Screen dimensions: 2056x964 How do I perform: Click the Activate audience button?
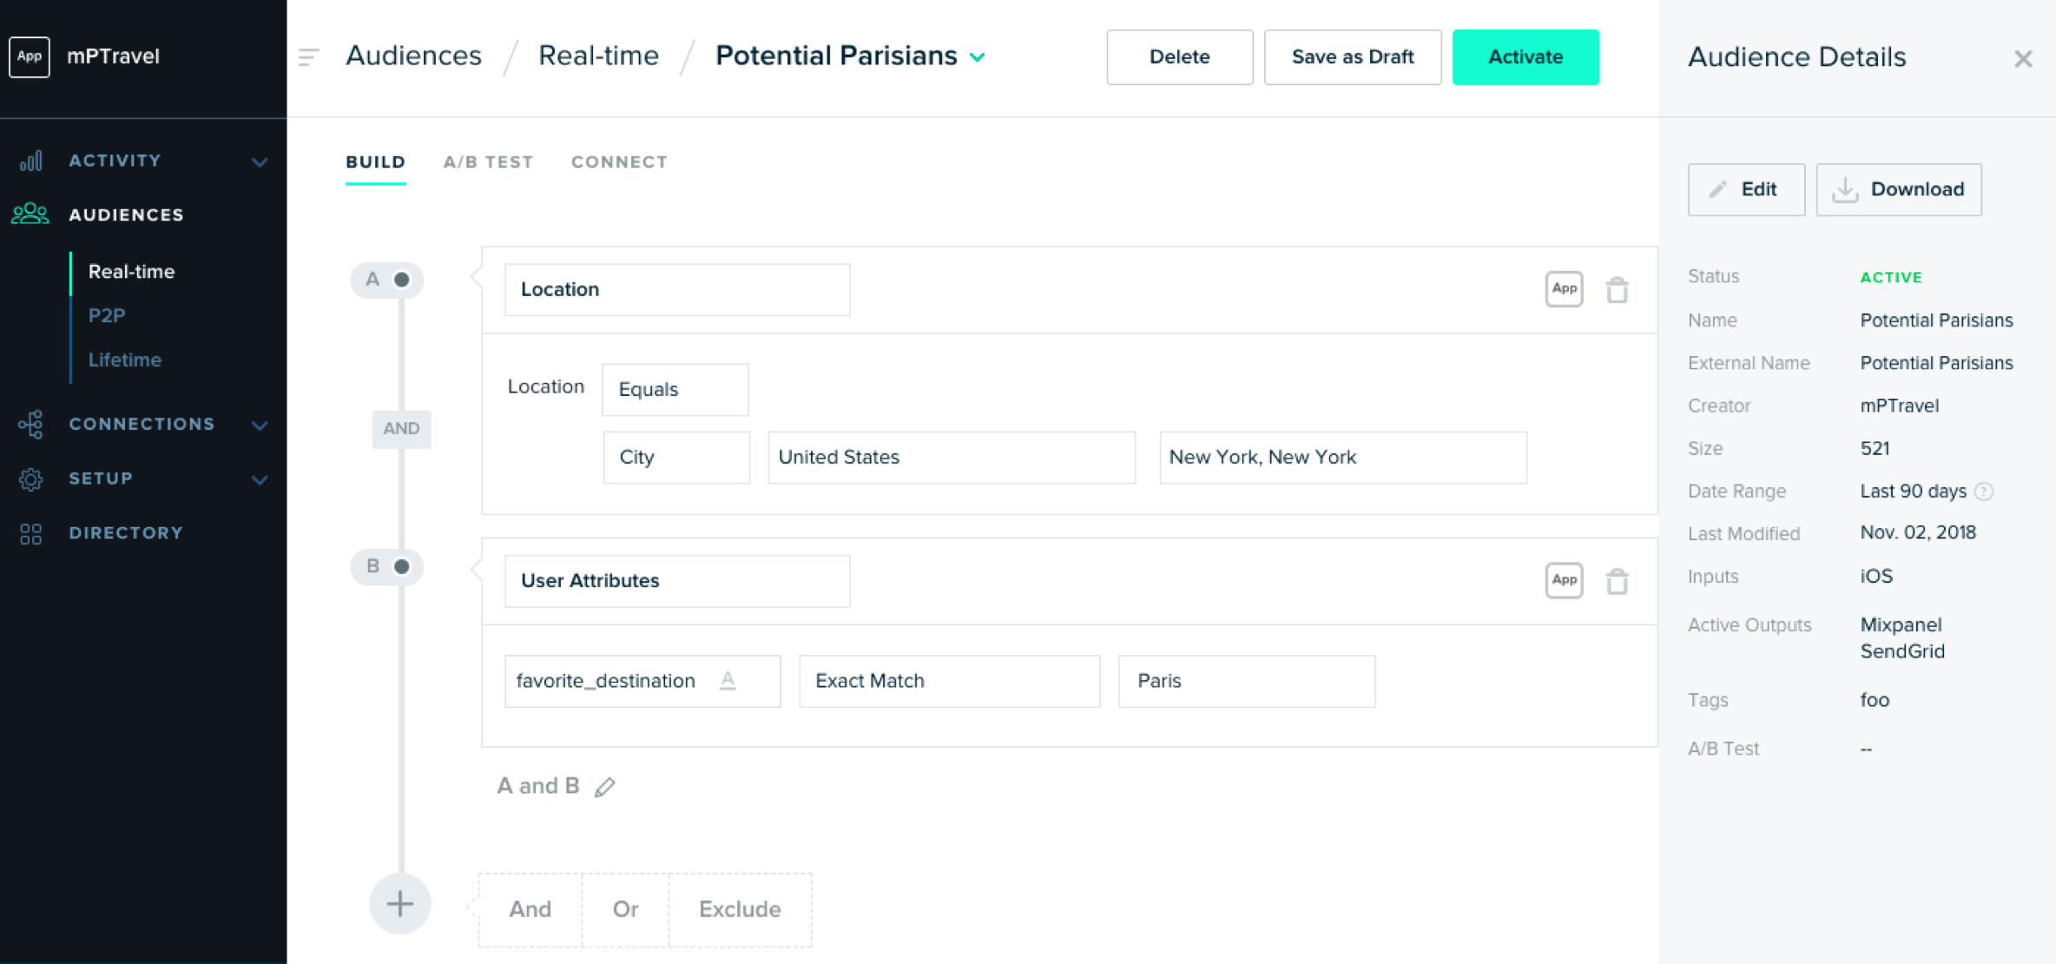pyautogui.click(x=1526, y=55)
